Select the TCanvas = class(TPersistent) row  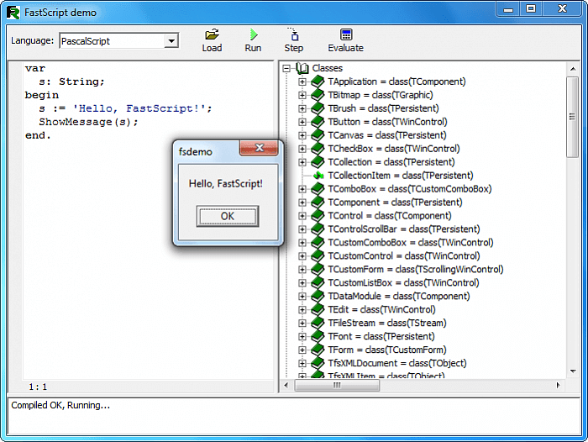[x=387, y=135]
